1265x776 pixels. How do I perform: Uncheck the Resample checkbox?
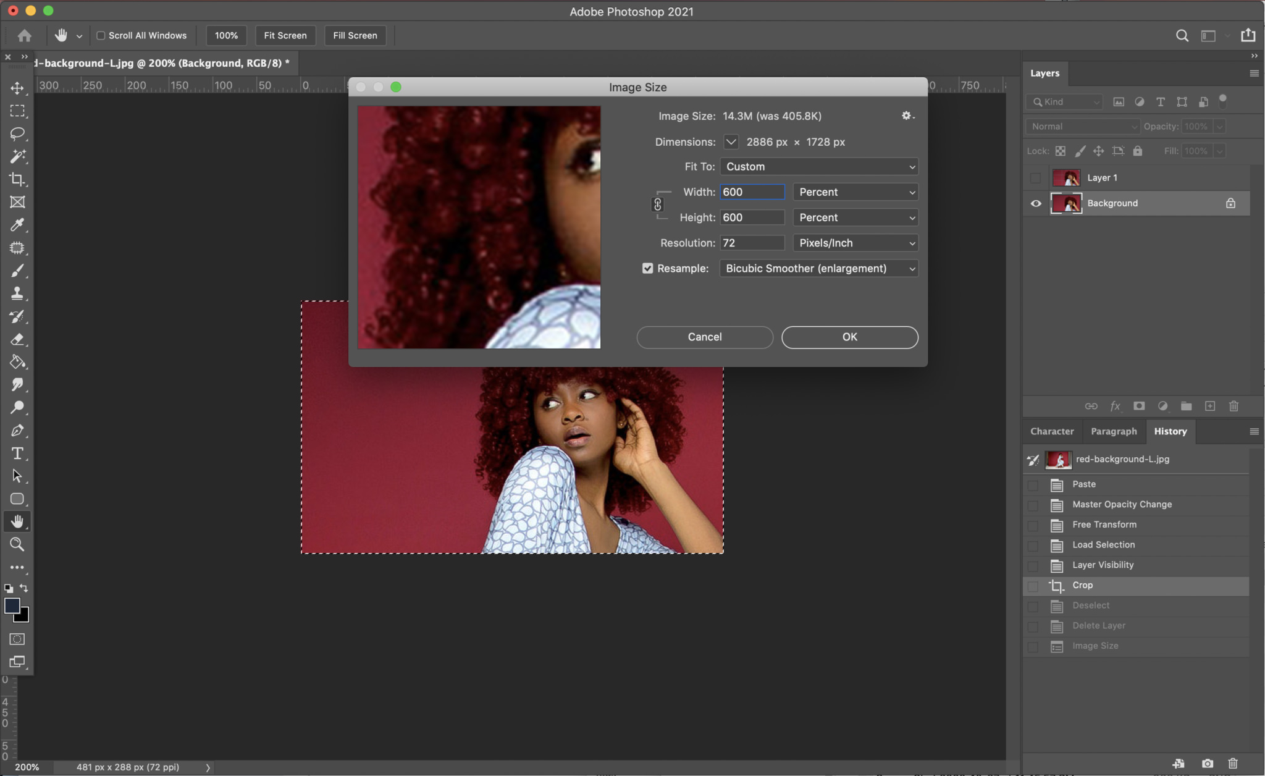click(x=647, y=268)
